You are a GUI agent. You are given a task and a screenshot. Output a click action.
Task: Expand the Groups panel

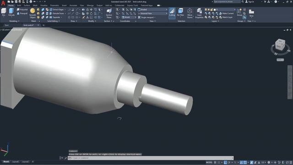241,21
